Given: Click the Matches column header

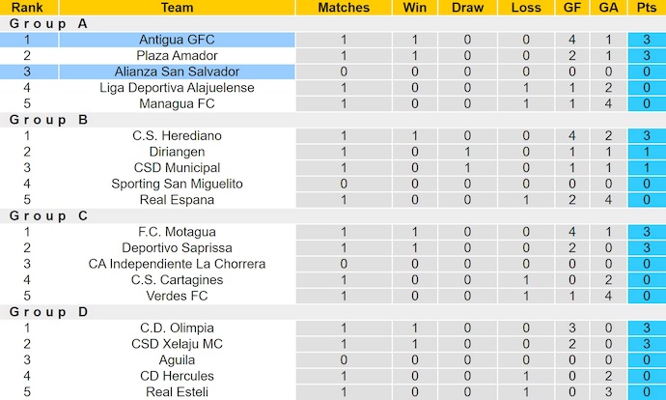Looking at the screenshot, I should pyautogui.click(x=344, y=8).
